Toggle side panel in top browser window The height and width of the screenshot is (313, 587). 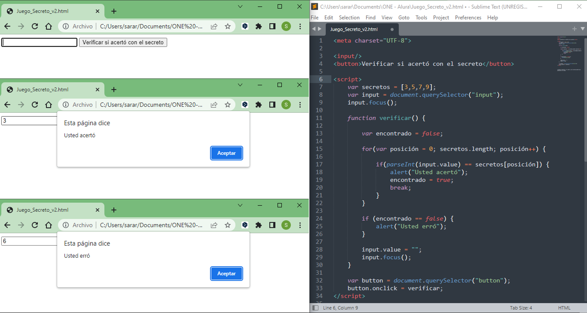pyautogui.click(x=272, y=26)
